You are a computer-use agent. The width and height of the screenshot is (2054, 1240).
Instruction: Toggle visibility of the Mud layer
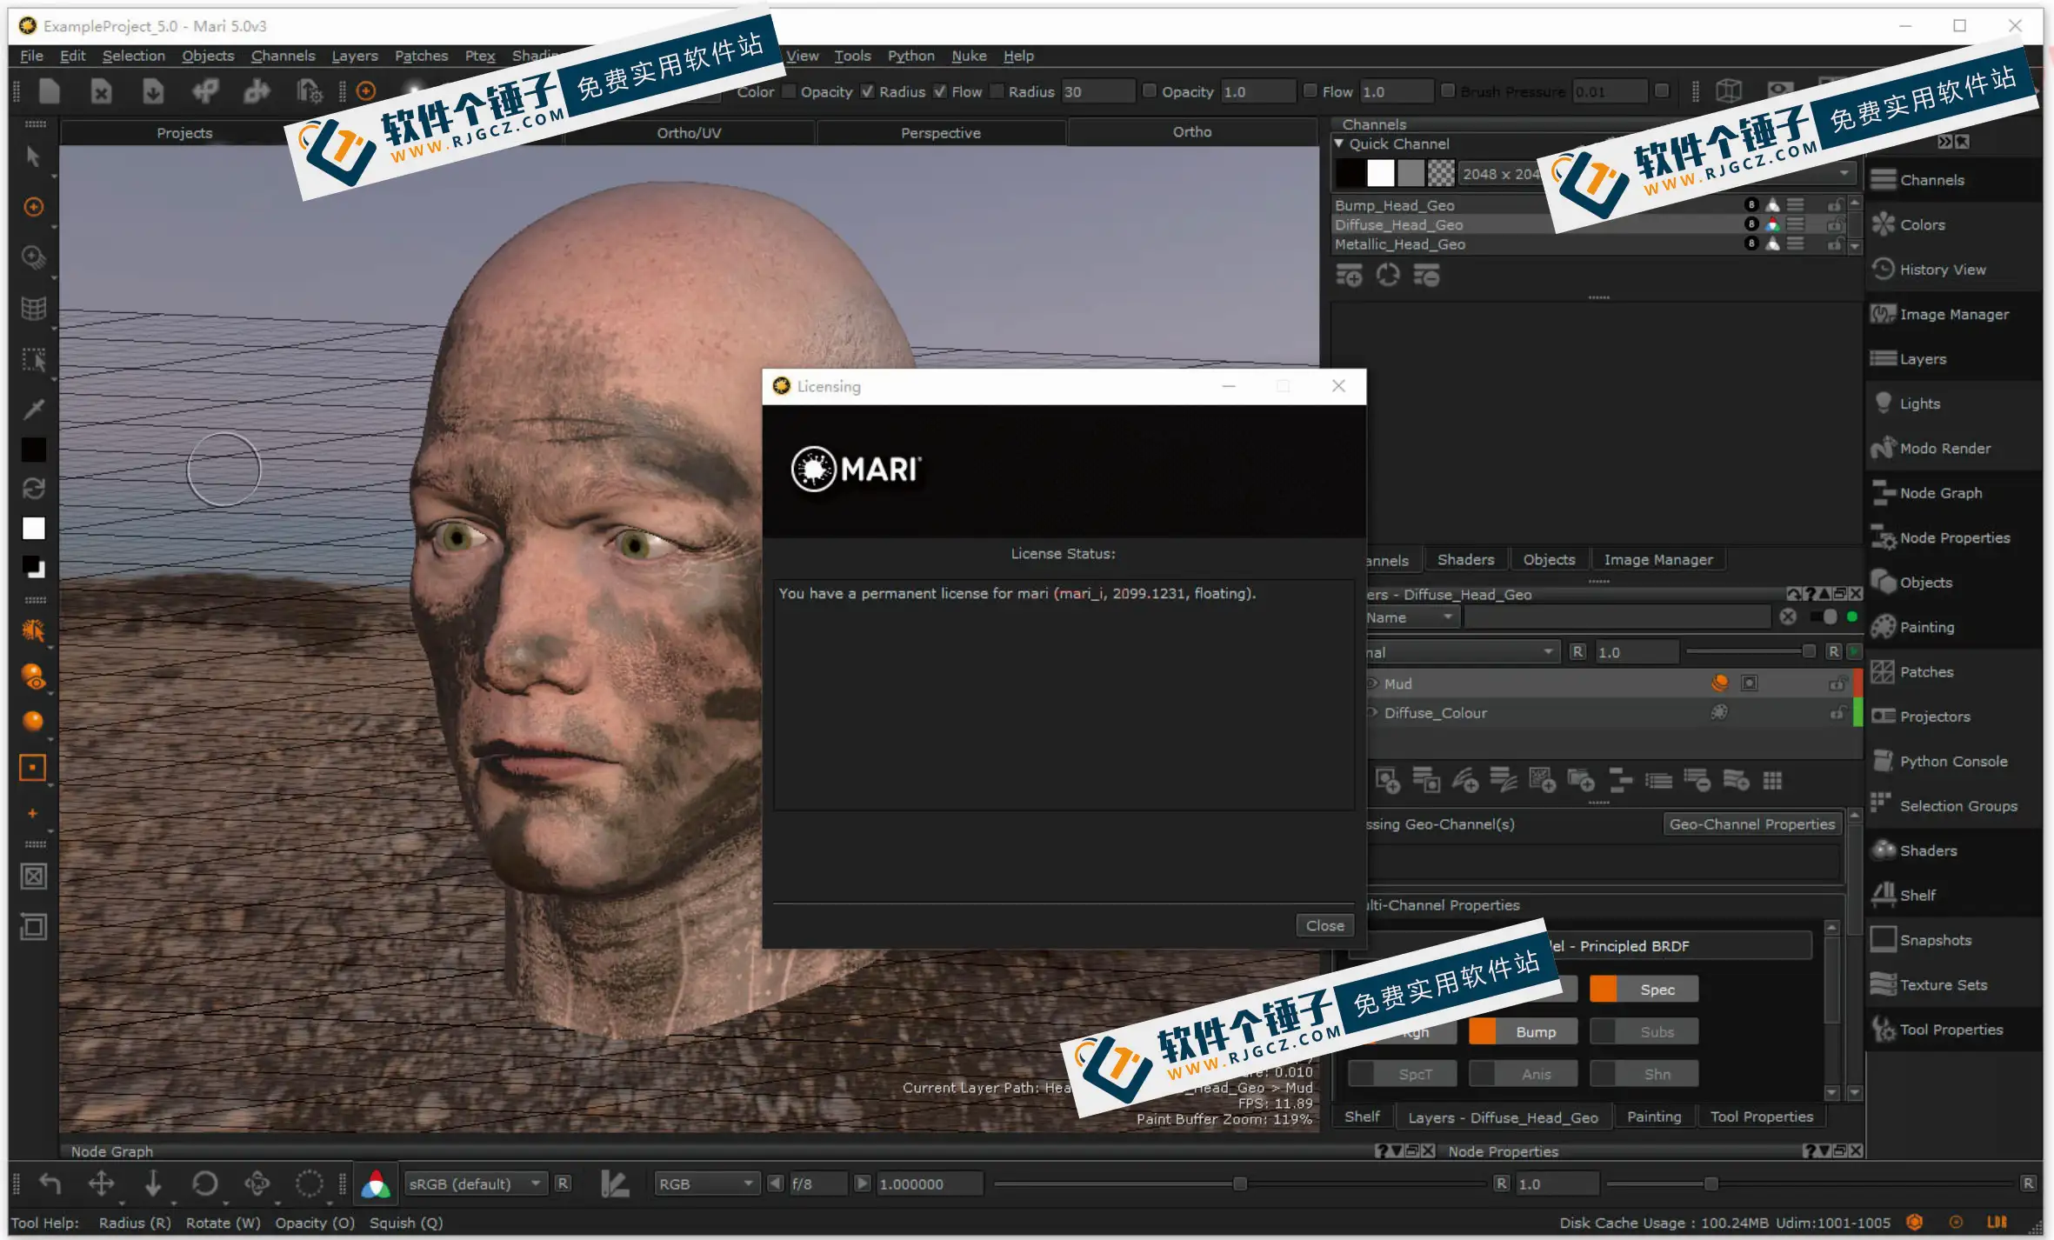(1372, 683)
